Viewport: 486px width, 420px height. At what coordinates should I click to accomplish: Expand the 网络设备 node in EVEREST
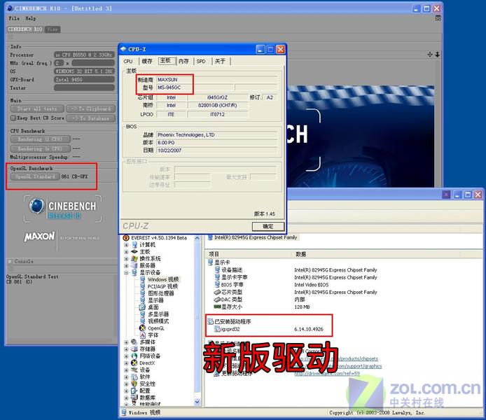pyautogui.click(x=126, y=356)
